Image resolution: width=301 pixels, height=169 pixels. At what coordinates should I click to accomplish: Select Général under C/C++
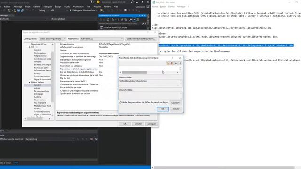tap(38, 50)
